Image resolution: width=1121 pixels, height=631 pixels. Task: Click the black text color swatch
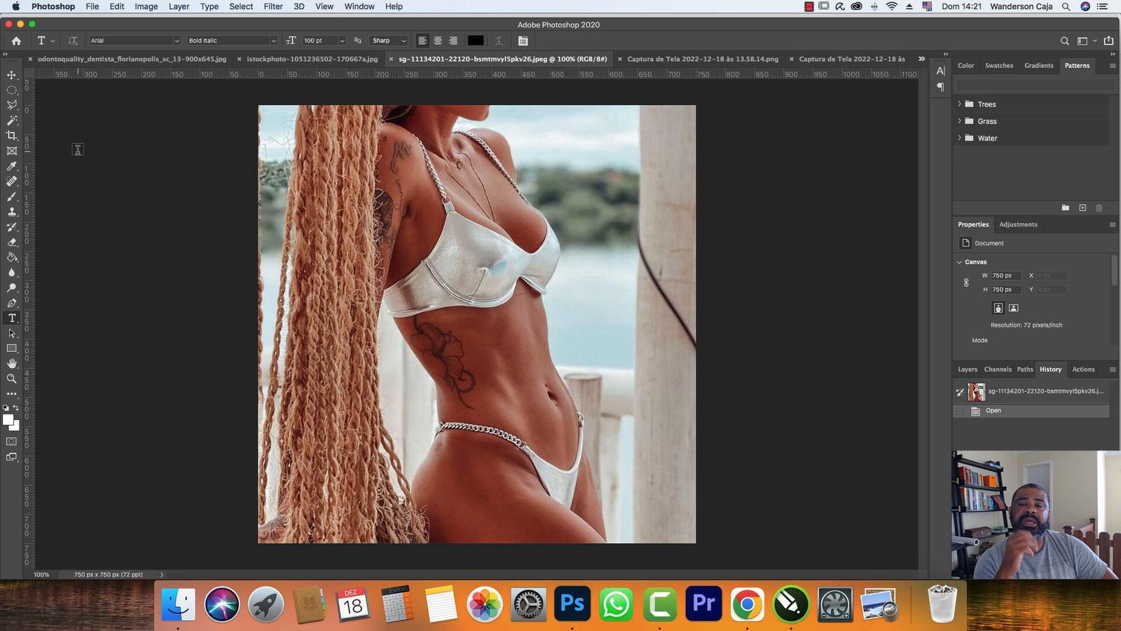coord(476,41)
